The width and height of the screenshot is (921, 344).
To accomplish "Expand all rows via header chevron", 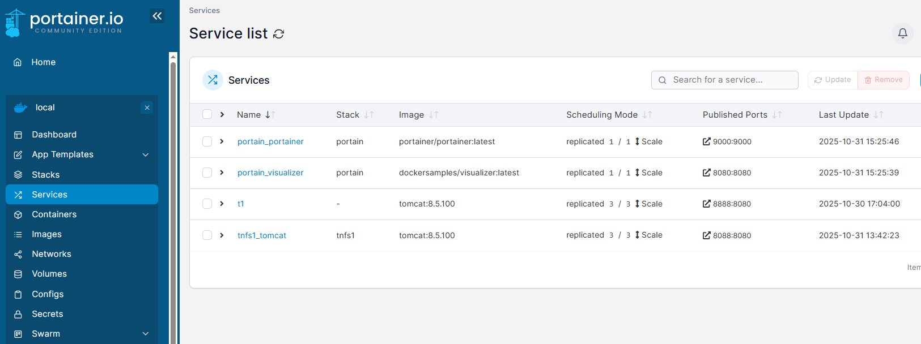I will point(222,114).
